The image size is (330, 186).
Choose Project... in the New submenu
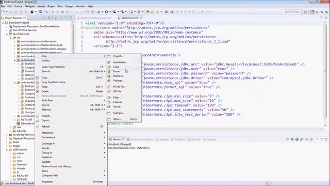pos(124,56)
